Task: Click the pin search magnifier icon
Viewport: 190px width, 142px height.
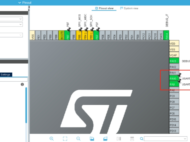Action: click(141, 139)
